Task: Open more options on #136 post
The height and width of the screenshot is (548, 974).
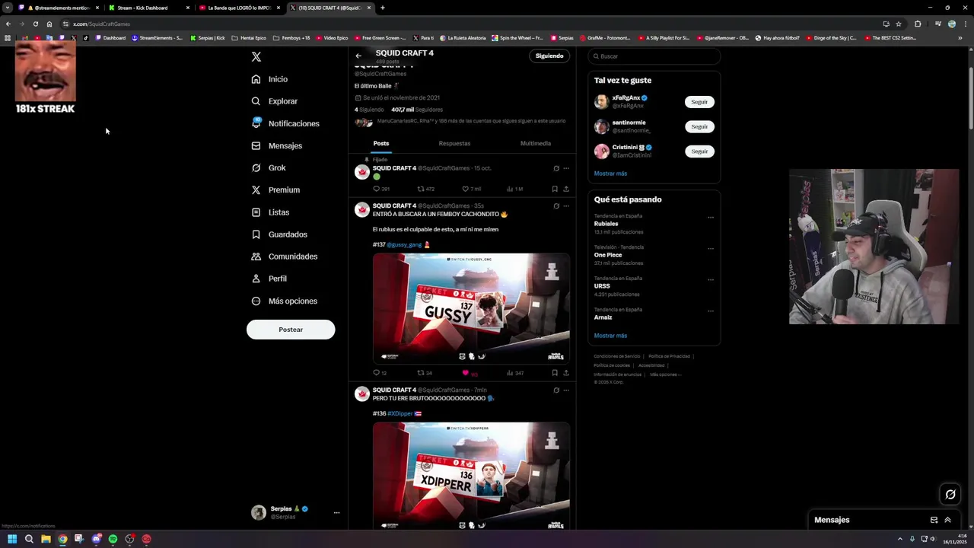Action: click(566, 390)
